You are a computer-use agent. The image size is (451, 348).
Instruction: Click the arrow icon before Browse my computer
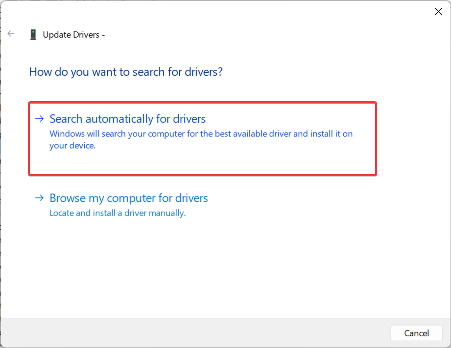click(x=39, y=197)
